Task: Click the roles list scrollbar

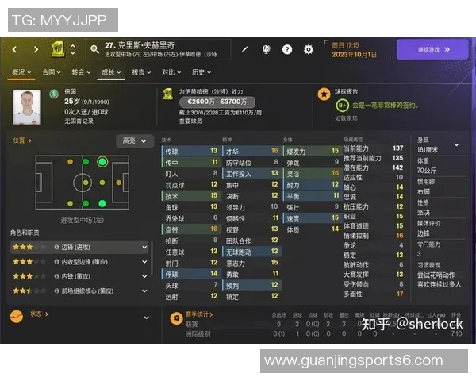Action: (x=152, y=259)
